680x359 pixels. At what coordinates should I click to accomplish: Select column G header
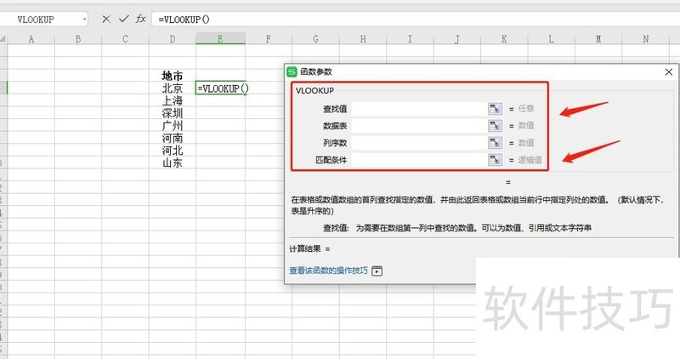click(315, 38)
